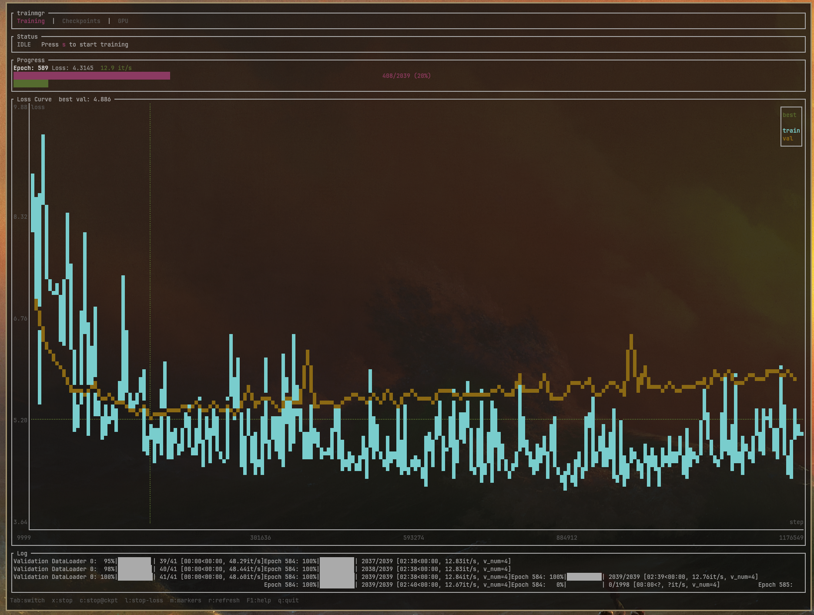Click the 1176549 x-axis step label
The width and height of the screenshot is (814, 615).
click(791, 538)
